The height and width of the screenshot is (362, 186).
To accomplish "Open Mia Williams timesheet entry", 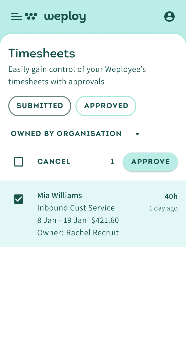I will [x=60, y=195].
